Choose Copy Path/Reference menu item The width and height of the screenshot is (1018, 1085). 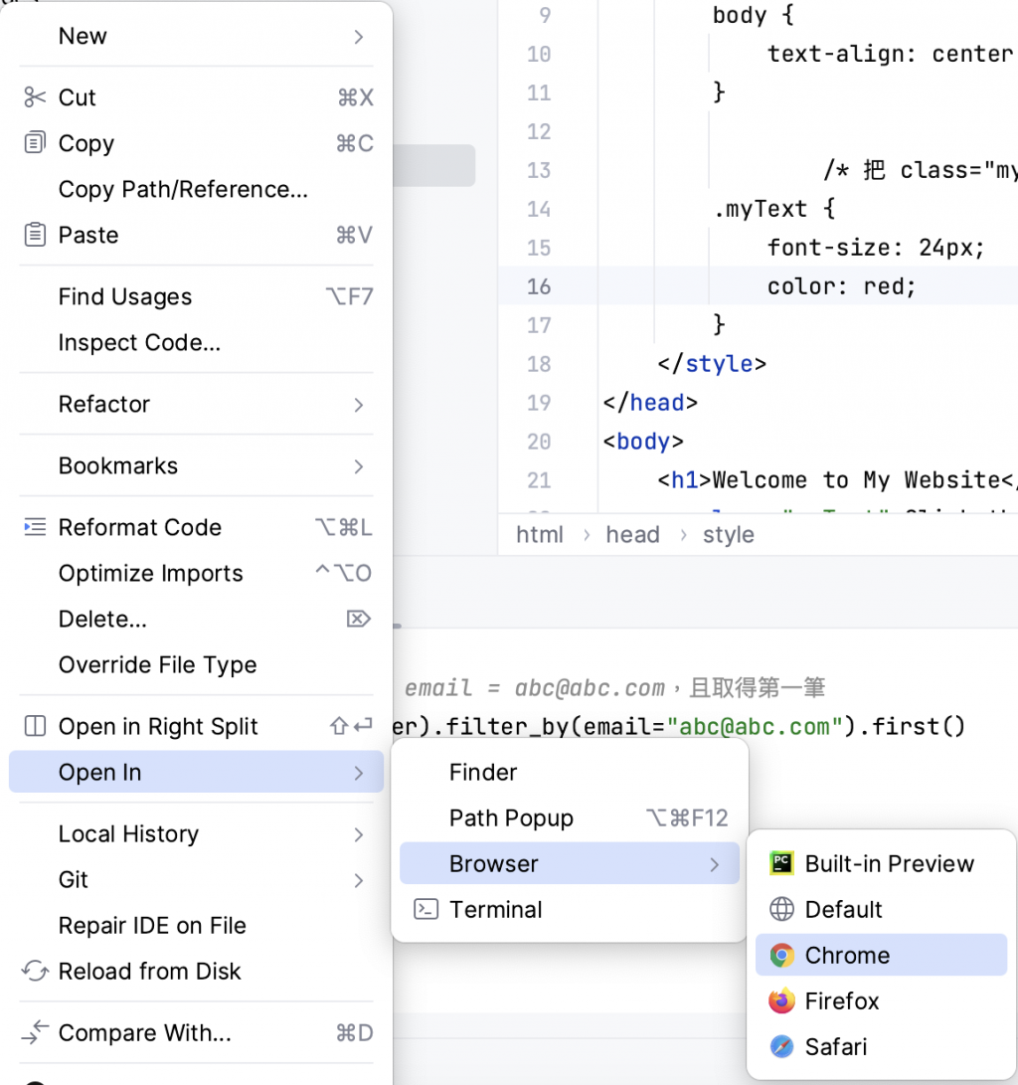[183, 189]
